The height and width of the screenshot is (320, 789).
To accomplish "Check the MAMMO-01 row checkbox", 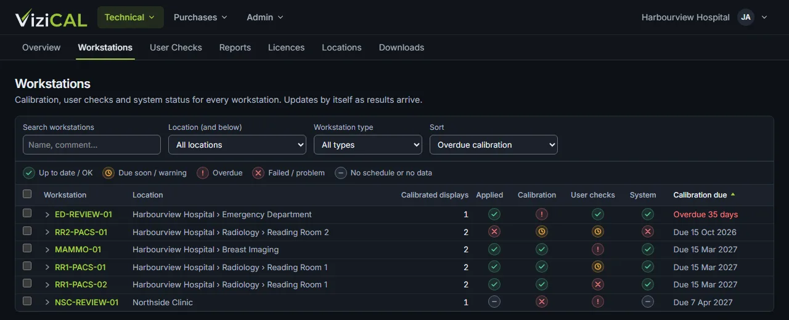I will pos(27,248).
